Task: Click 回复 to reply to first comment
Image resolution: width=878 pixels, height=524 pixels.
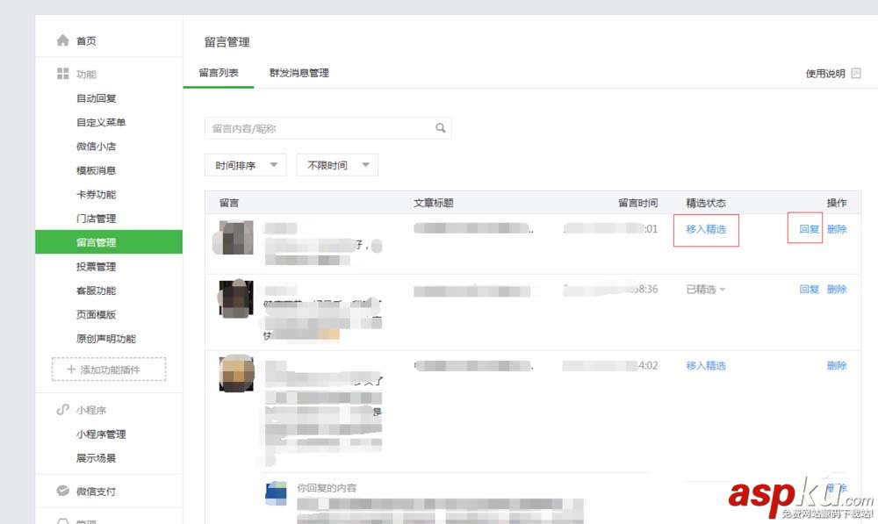Action: [804, 228]
